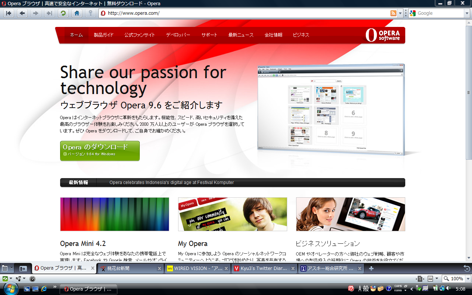Open the 製品ガイド navigation item
Viewport: 472px width, 295px height.
[104, 35]
